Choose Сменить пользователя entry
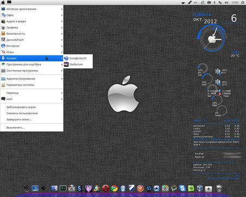This screenshot has width=246, height=197. coord(32,113)
